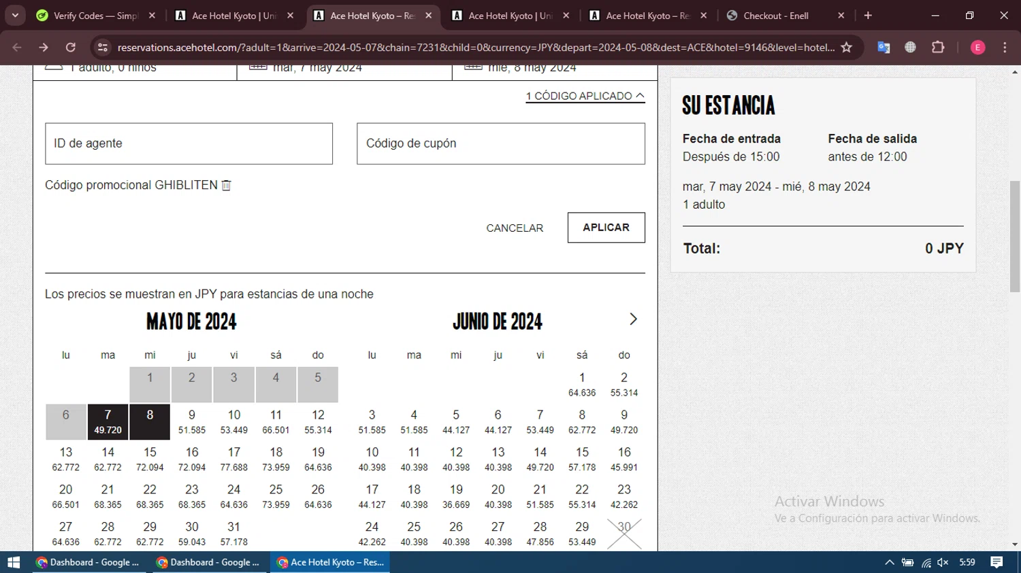Select May 15 priced 72.094
Image resolution: width=1021 pixels, height=573 pixels.
pos(150,459)
